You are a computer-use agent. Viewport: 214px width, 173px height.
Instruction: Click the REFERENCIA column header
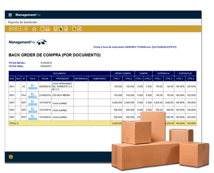[x=81, y=78]
